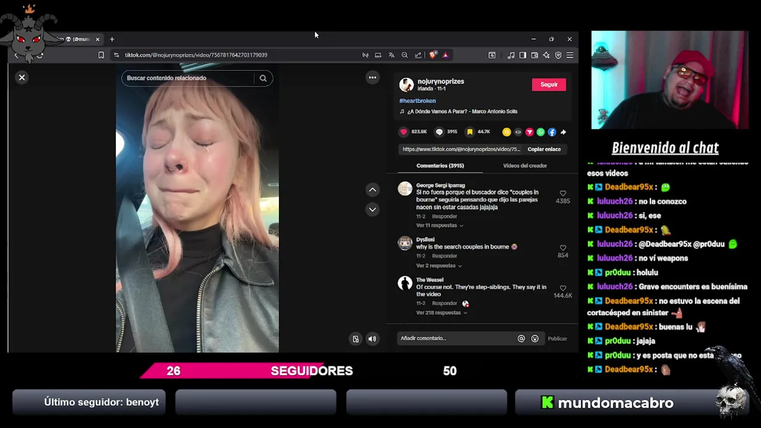Click the share page icon in address bar

pos(418,55)
